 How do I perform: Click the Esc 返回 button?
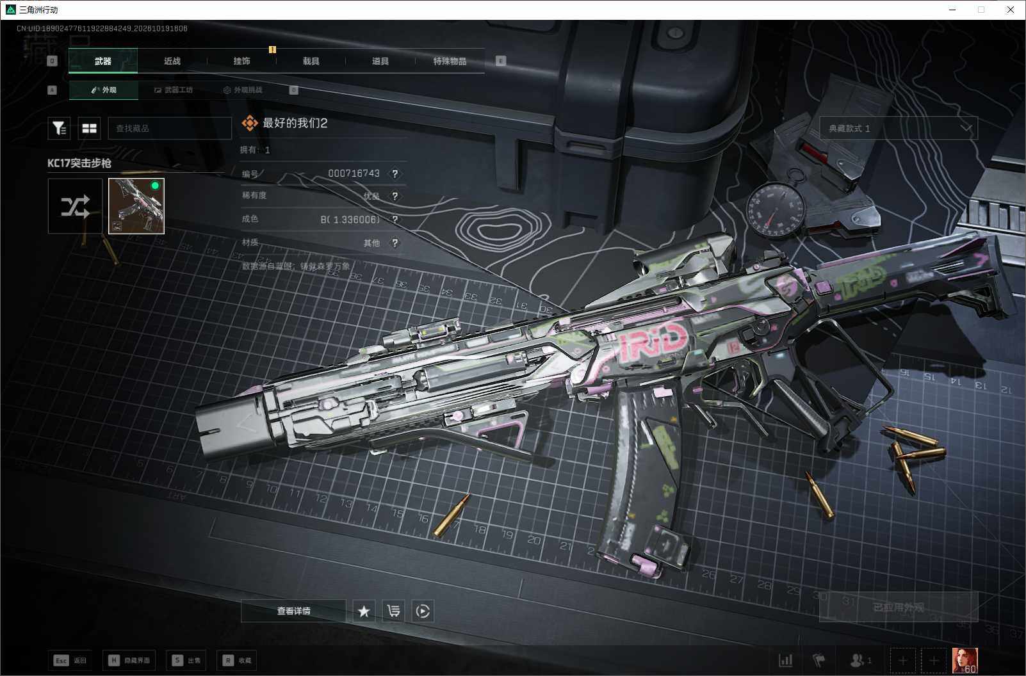(x=70, y=660)
